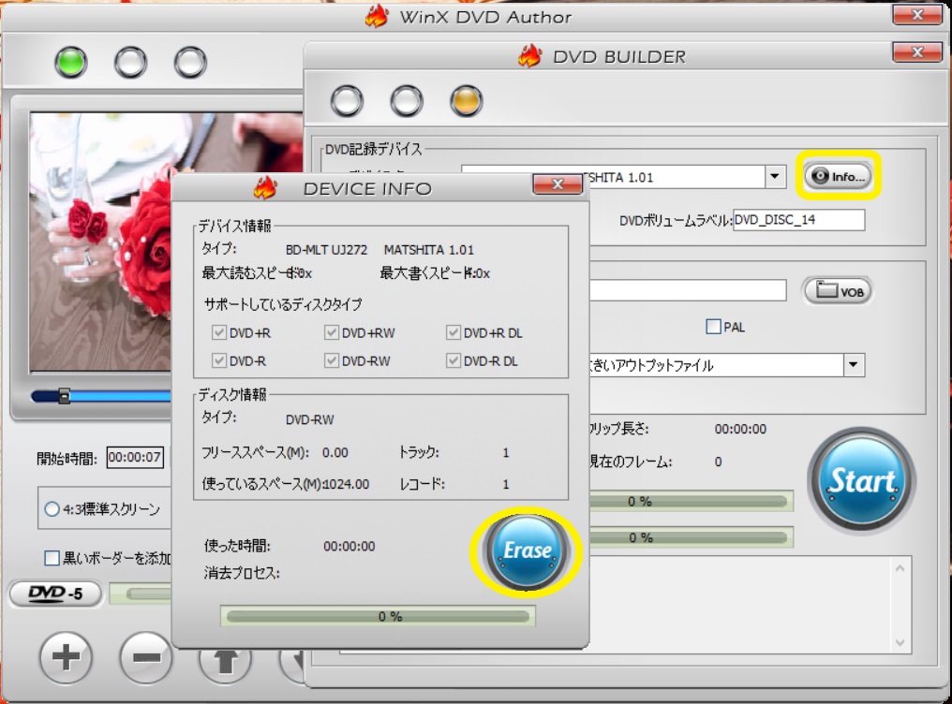Click second step indicator in WinX DVD Author

tap(130, 62)
